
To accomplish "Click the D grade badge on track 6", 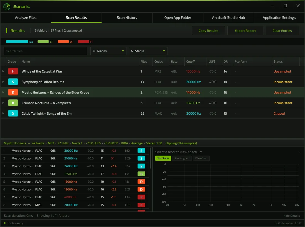I will [x=141, y=190].
